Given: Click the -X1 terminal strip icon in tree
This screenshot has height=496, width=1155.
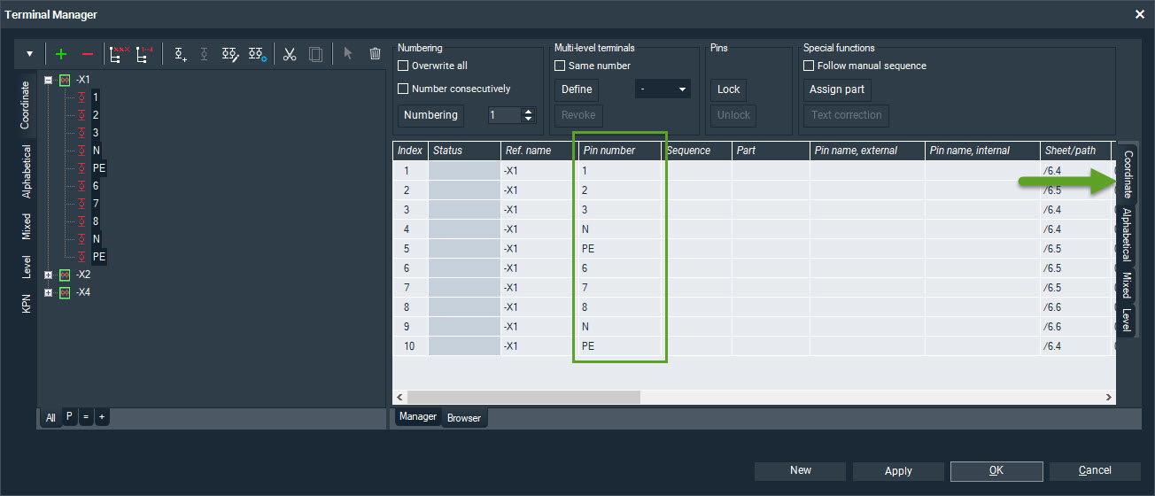Looking at the screenshot, I should pyautogui.click(x=65, y=80).
